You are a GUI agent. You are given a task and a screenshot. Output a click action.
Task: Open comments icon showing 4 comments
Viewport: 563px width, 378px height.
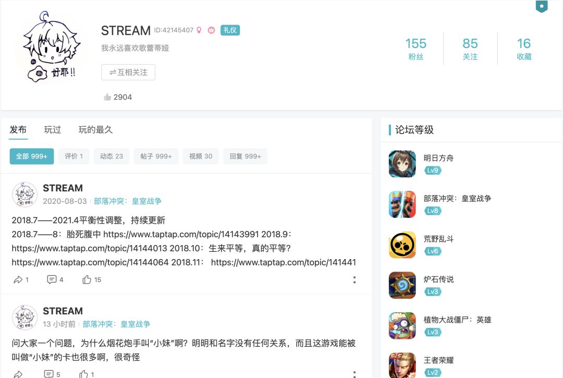point(52,279)
